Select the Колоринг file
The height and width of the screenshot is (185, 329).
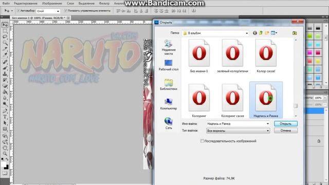click(199, 101)
